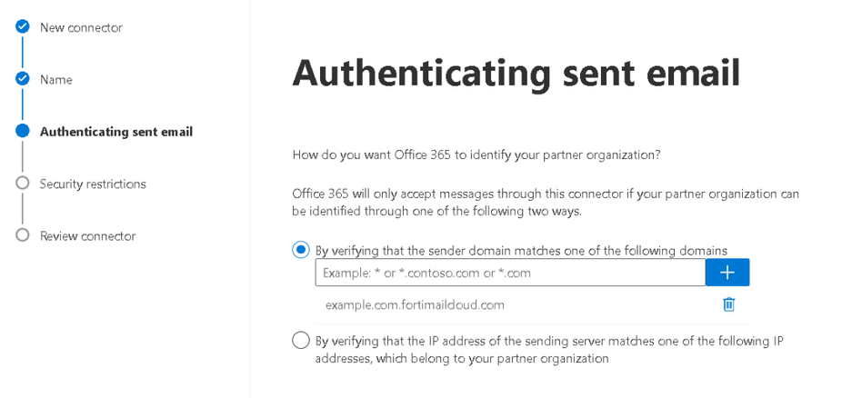Click the Authenticating sent email sidebar label

coord(115,132)
